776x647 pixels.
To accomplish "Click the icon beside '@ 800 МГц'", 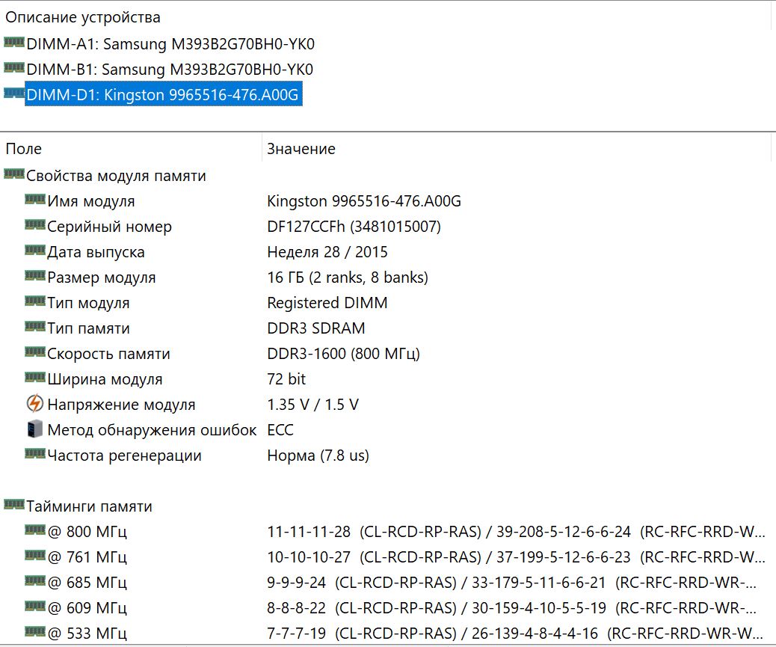I will [x=34, y=530].
